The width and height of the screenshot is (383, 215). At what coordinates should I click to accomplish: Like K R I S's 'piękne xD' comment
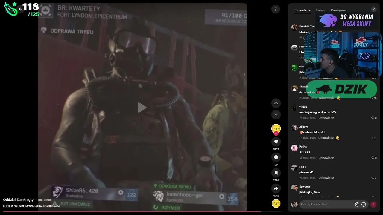(373, 178)
